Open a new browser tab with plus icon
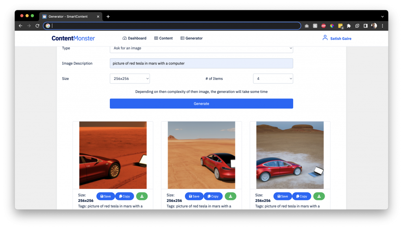The image size is (403, 229). [x=108, y=17]
